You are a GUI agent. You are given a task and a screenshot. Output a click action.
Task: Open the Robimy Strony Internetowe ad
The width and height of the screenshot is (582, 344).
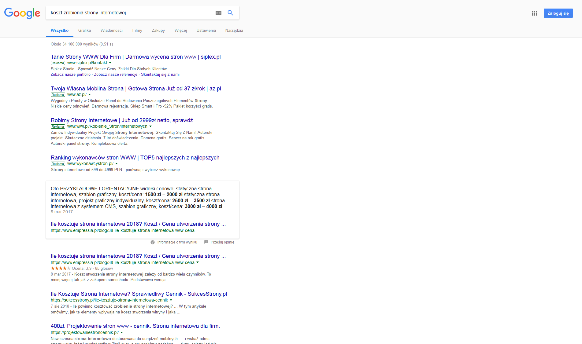click(122, 120)
